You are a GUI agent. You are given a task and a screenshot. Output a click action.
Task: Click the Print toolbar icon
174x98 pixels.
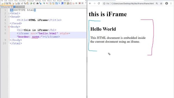pyautogui.click(x=18, y=3)
